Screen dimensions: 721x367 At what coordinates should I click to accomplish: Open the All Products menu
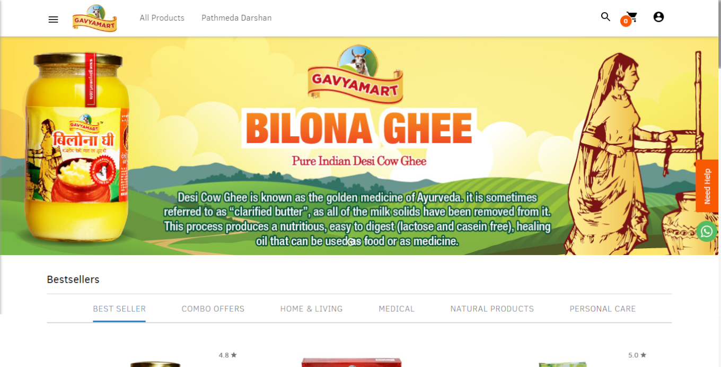tap(162, 18)
